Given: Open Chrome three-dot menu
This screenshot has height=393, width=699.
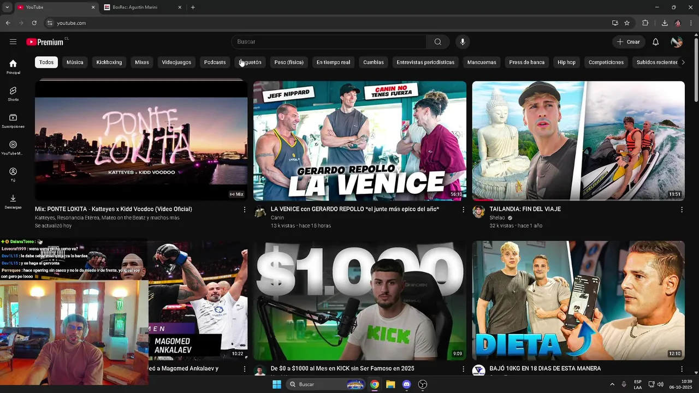Looking at the screenshot, I should coord(691,23).
